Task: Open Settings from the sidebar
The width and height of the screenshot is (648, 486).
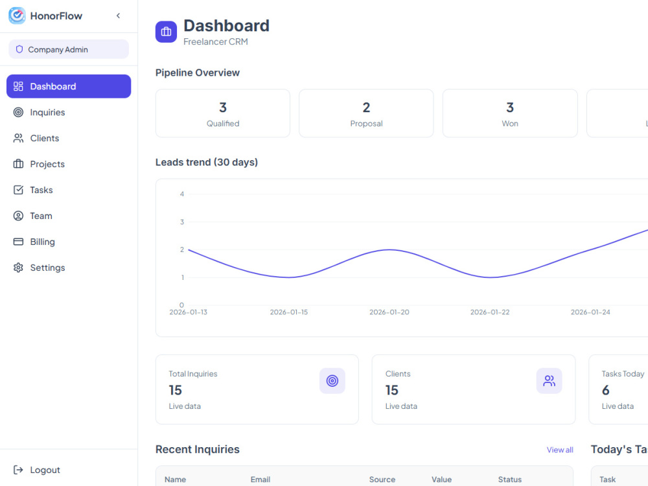Action: click(69, 268)
